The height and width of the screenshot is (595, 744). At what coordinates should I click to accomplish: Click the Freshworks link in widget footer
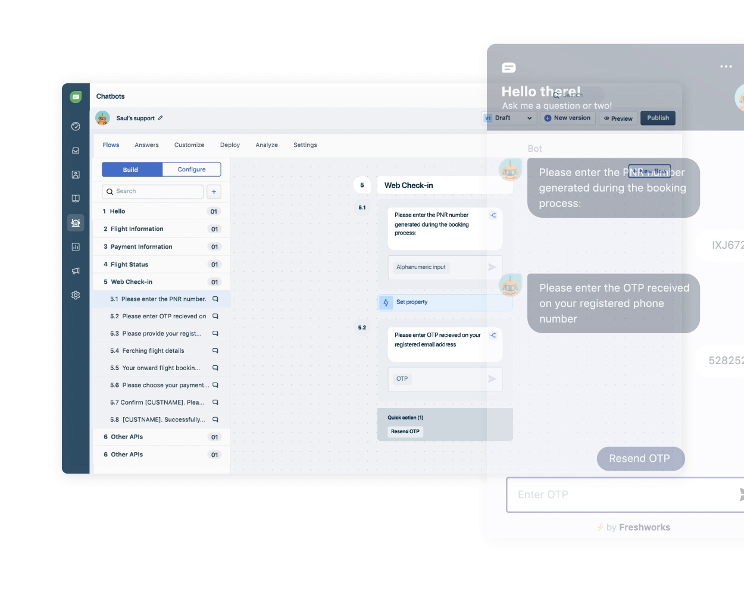click(645, 528)
